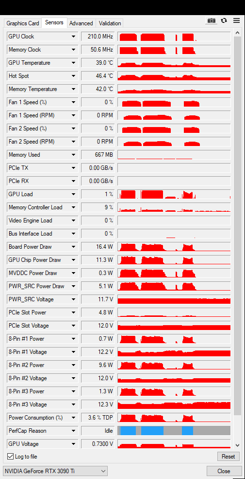The width and height of the screenshot is (245, 479).
Task: Click the 46.4 °C Hot Spot value
Action: point(98,76)
